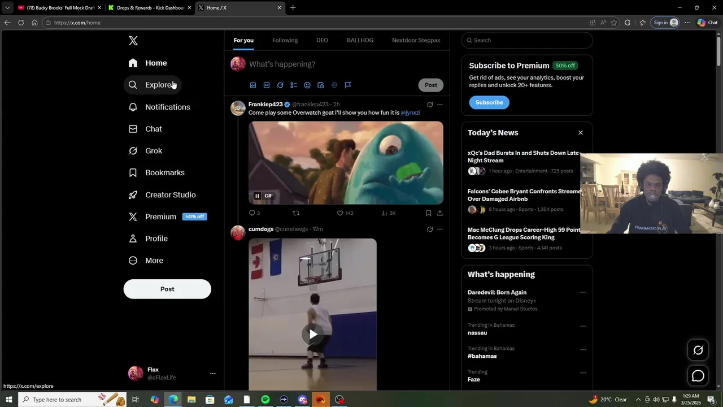Add a poll to the new post
The image size is (723, 407).
pos(294,85)
